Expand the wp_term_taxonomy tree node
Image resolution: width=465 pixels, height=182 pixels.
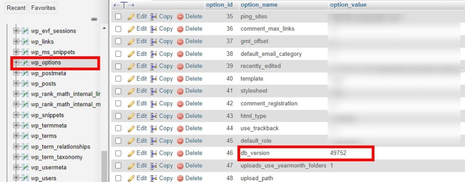click(16, 157)
